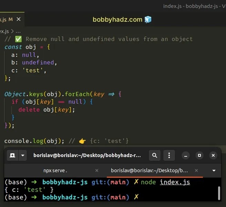Click the ex.js breadcrumb segment

4,31
